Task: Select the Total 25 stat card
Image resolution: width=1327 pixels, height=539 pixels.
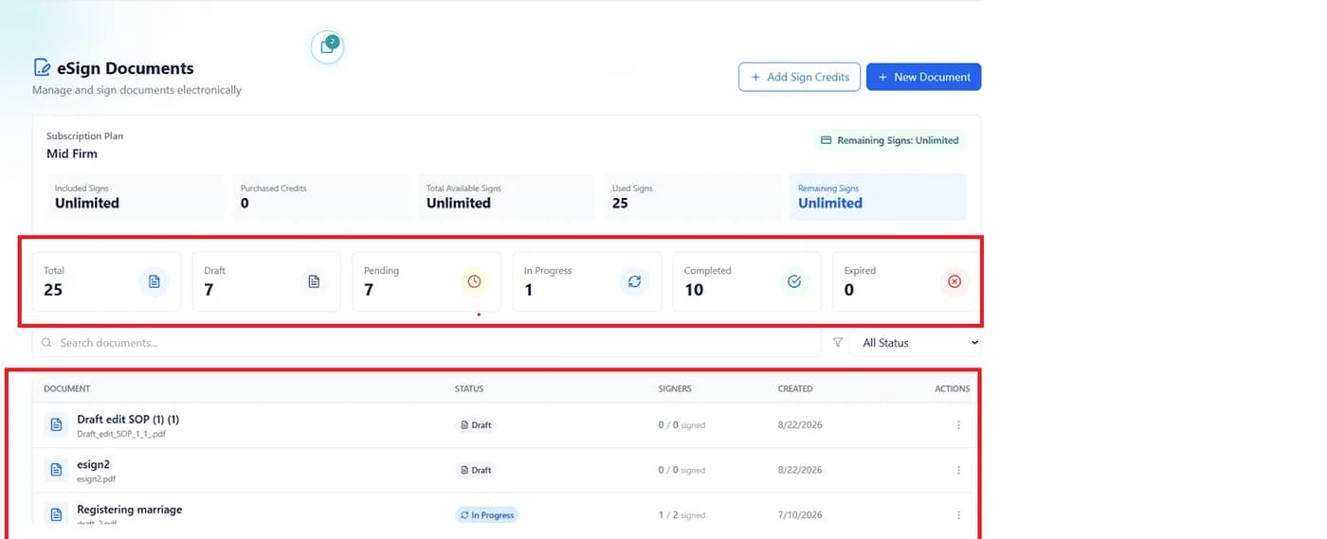Action: pos(106,281)
